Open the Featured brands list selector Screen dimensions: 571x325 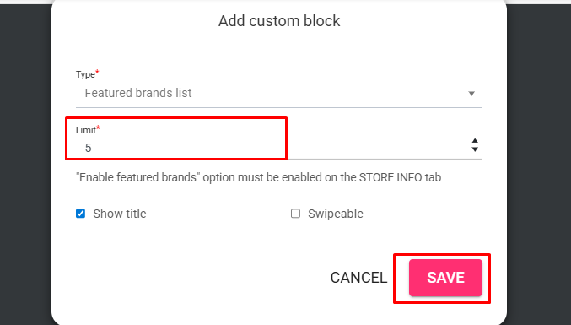coord(279,93)
